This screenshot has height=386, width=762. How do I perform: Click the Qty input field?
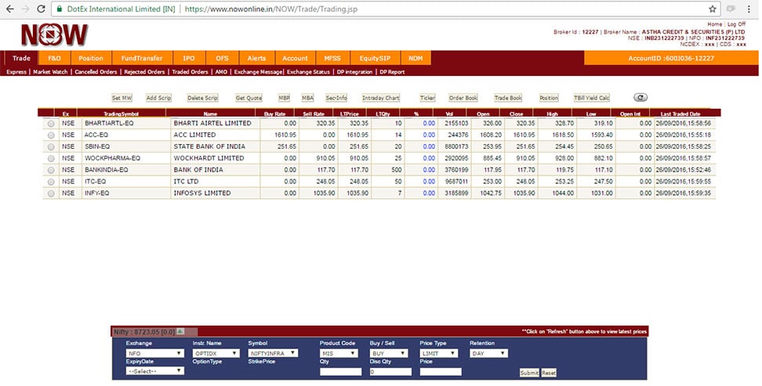(x=340, y=372)
